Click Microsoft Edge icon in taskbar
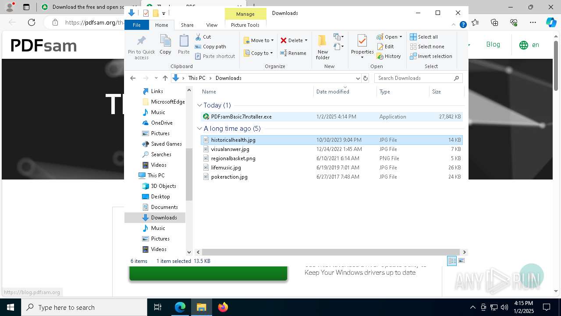 tap(180, 307)
